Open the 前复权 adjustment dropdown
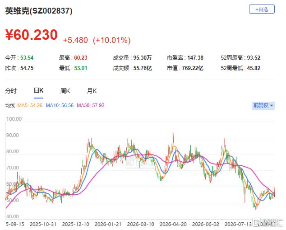Screen dimensions: 286x230 [x=263, y=105]
